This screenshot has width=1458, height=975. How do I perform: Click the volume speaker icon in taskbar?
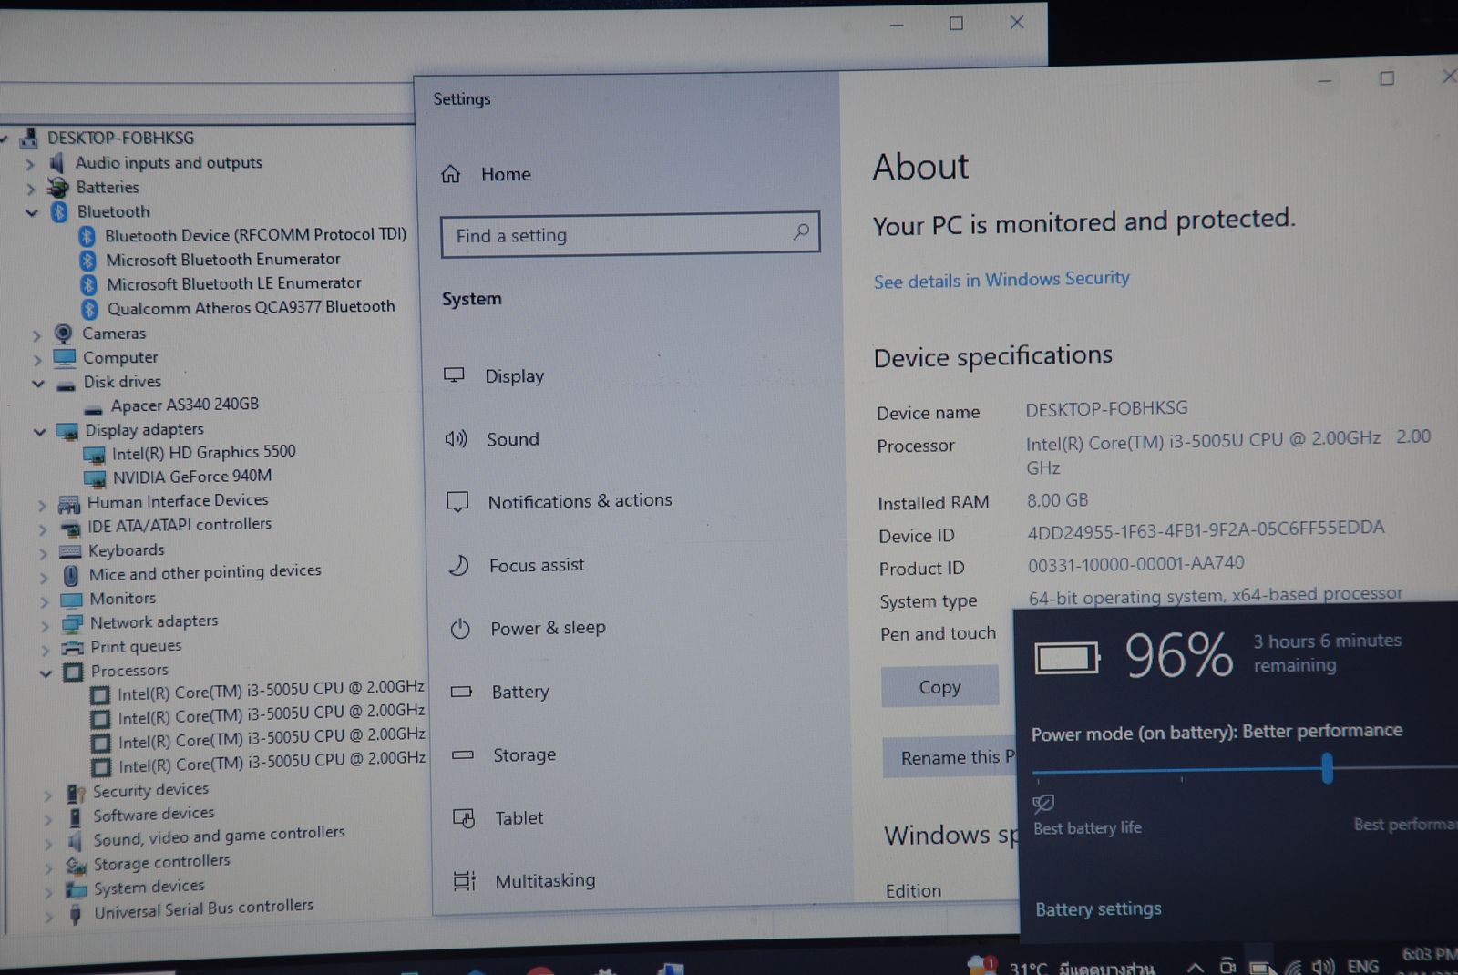[x=1323, y=967]
